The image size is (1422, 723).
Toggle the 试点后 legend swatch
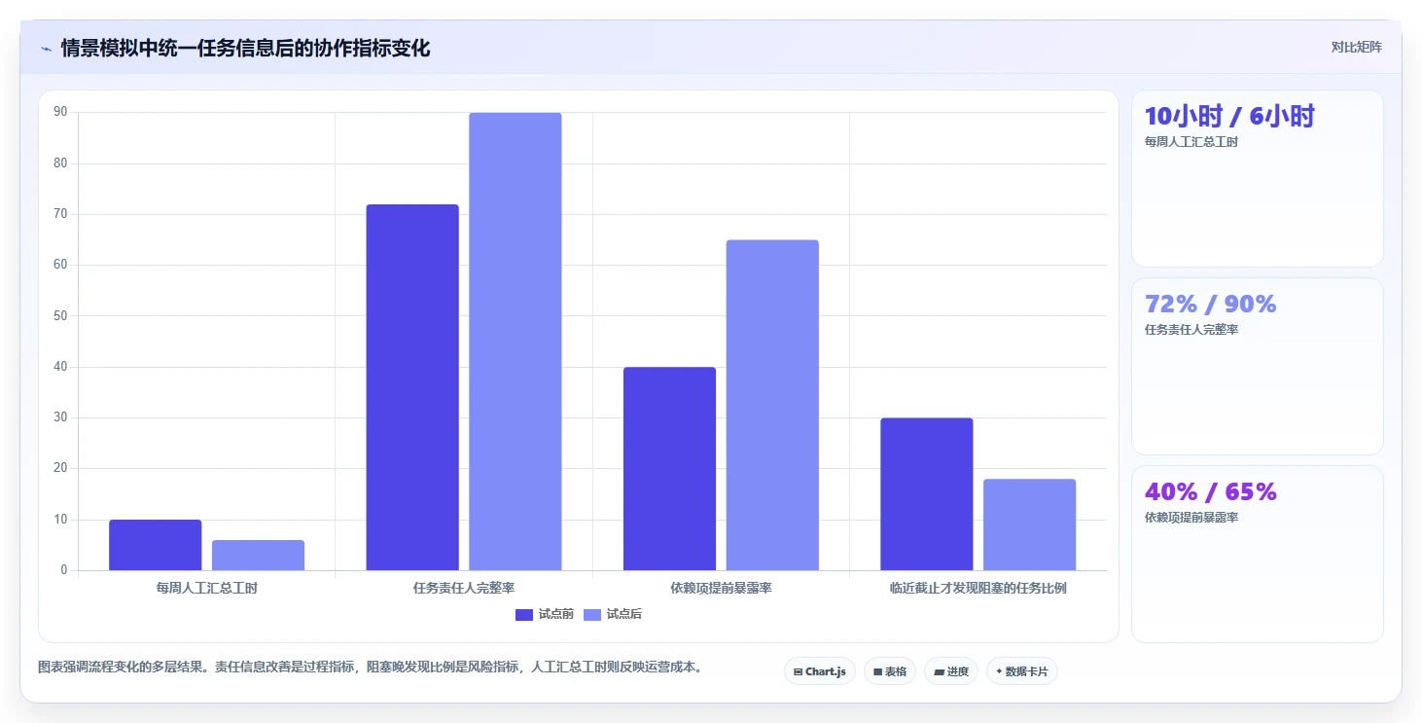592,614
